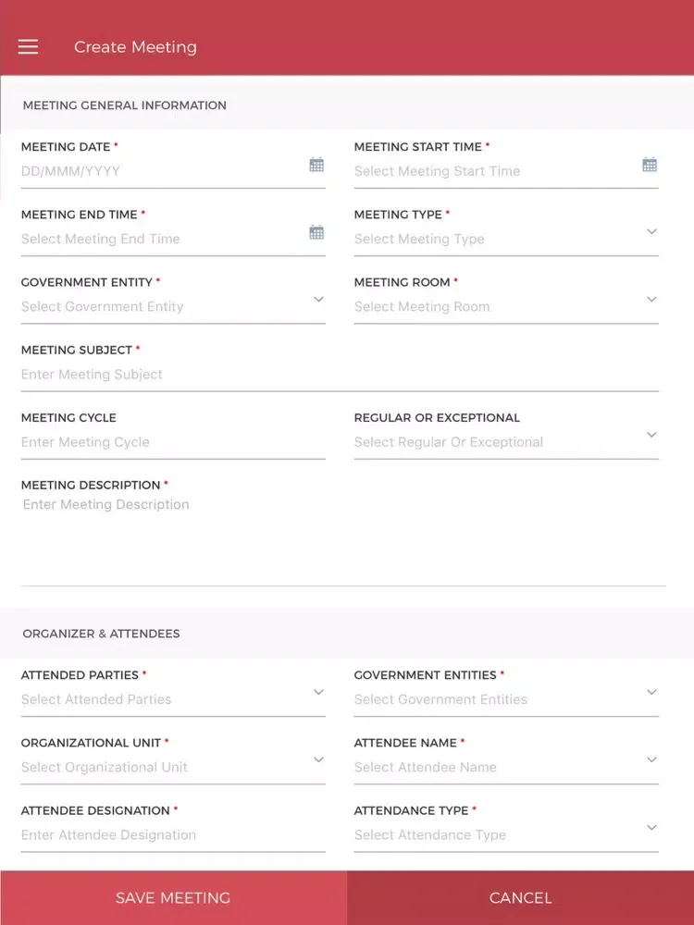
Task: Click the Meeting Date DD/MMM/YYYY field
Action: (x=157, y=171)
